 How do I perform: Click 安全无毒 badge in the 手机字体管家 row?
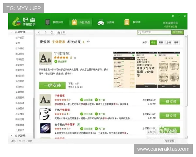pyautogui.click(x=86, y=114)
